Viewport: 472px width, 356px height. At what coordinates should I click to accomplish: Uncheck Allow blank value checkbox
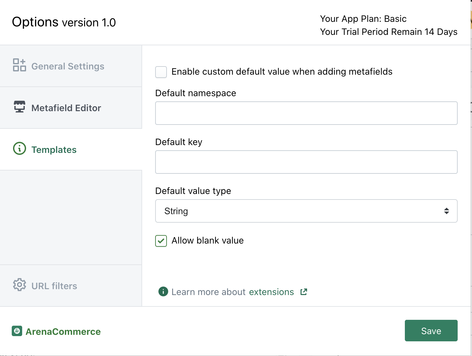[x=161, y=241]
